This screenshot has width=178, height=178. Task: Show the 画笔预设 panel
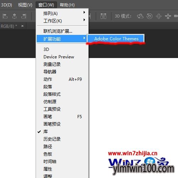63,124
